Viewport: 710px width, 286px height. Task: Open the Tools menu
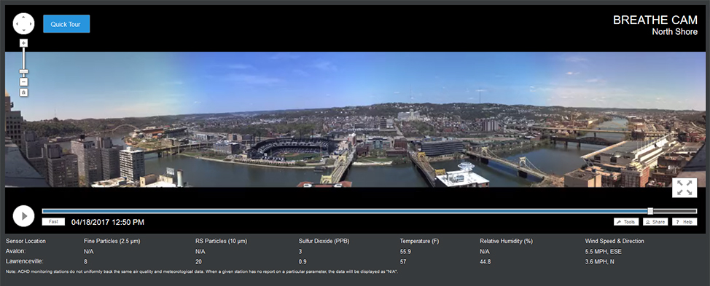(626, 222)
